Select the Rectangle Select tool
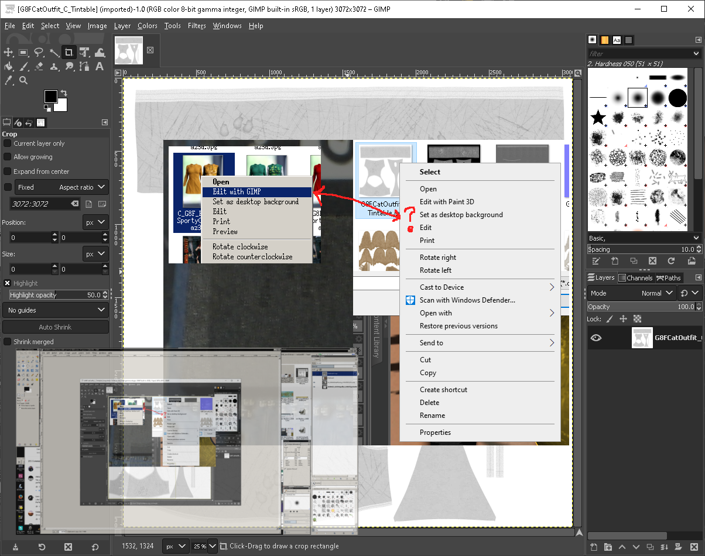705x556 pixels. [23, 53]
